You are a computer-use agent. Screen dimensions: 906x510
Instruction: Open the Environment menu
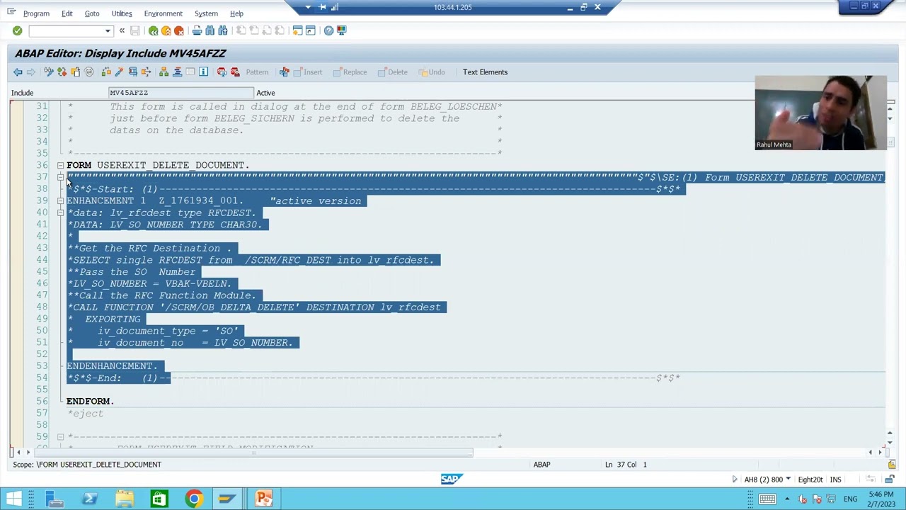pos(163,13)
